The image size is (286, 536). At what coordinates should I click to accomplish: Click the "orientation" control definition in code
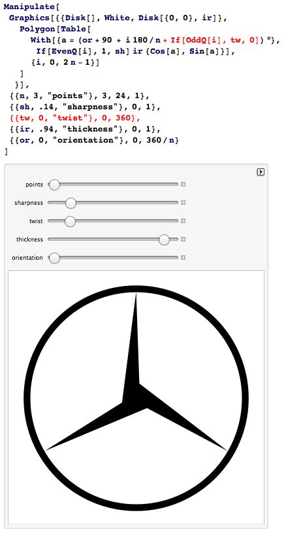(x=94, y=140)
